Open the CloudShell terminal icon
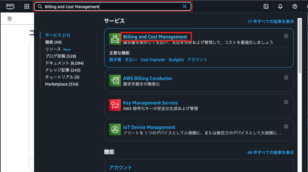Screen dimensions: 308x172 coord(266,7)
